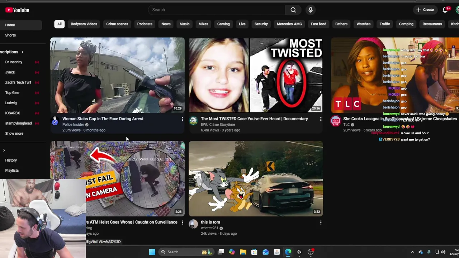459x258 pixels.
Task: Play Woman Stabs Cop video thumbnail
Action: coord(117,75)
